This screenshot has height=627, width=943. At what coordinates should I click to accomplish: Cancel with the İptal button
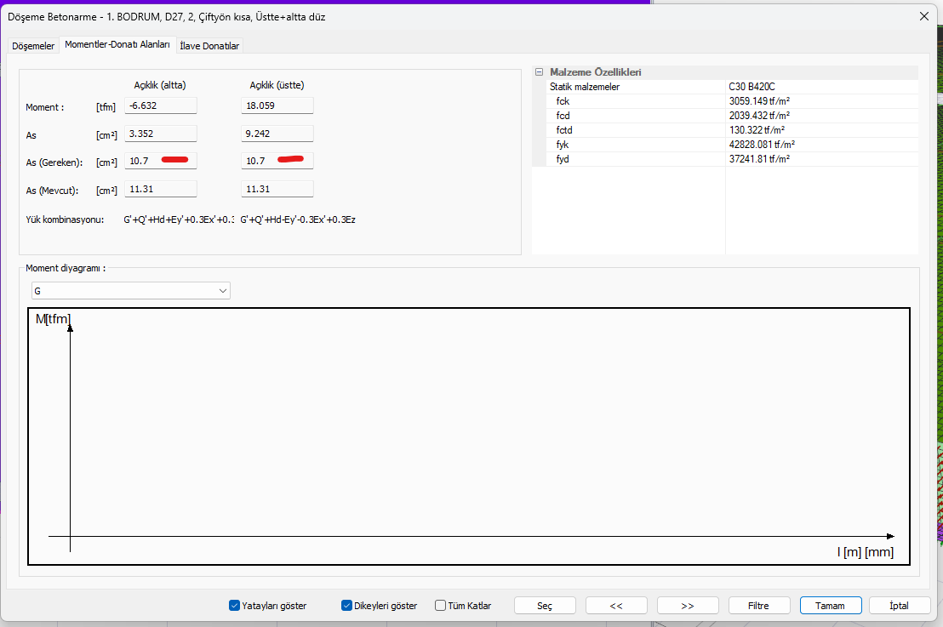point(899,606)
